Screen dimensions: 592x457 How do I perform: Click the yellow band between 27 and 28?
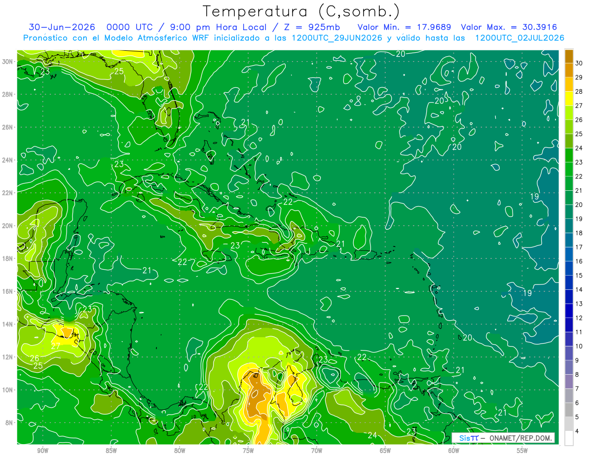[569, 99]
